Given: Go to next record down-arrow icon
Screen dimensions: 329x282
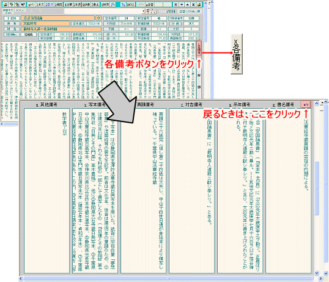Looking at the screenshot, I should coord(182,4).
